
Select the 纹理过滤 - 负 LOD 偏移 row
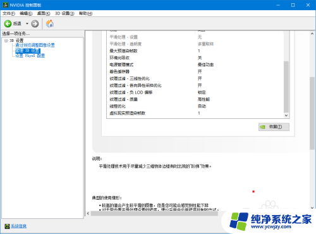[x=195, y=92]
